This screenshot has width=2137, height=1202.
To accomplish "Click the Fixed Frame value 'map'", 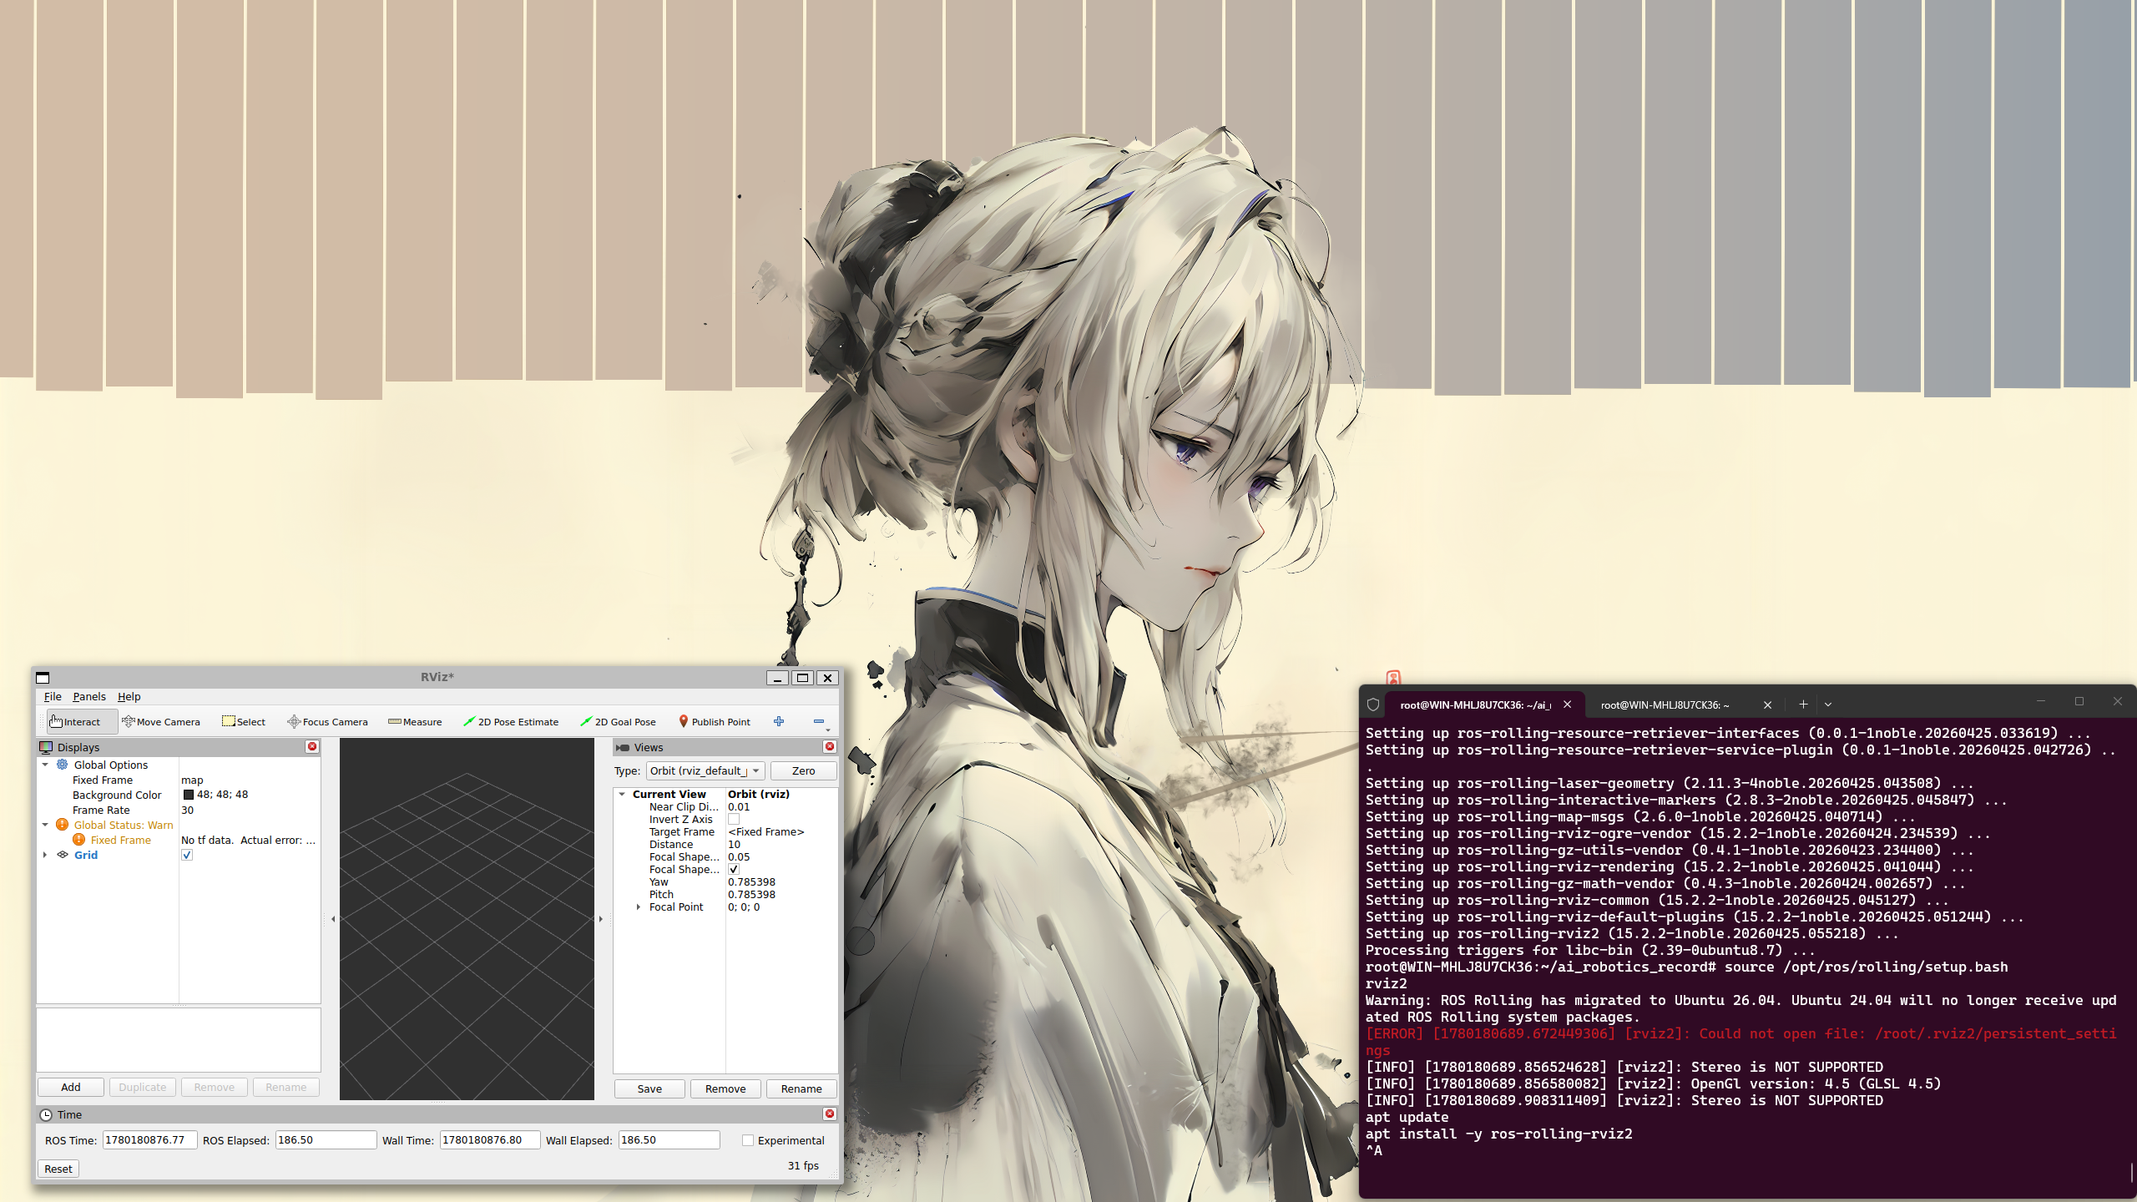I will [192, 780].
